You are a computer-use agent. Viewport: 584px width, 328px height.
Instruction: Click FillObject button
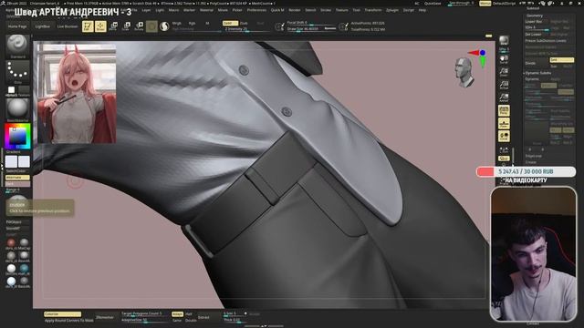coord(14,222)
